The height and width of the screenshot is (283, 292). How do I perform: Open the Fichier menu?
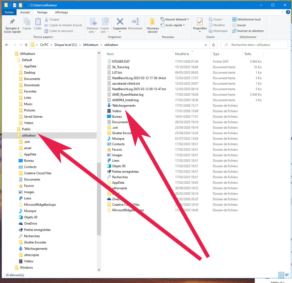click(9, 12)
